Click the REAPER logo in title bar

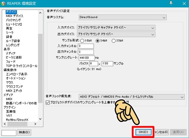[3, 3]
